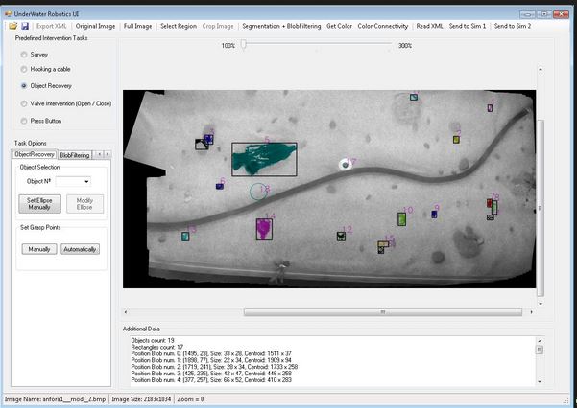
Task: Click Segmentation + BlobFiltering in toolbar
Action: 281,26
